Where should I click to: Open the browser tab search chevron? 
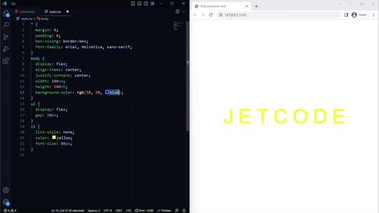pyautogui.click(x=339, y=4)
